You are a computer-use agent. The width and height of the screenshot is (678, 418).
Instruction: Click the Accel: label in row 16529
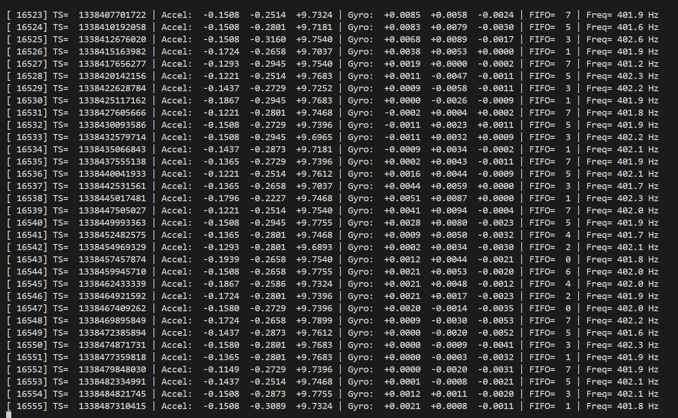(177, 88)
